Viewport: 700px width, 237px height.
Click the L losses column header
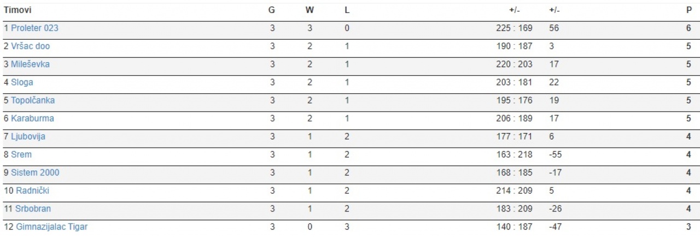pyautogui.click(x=347, y=10)
